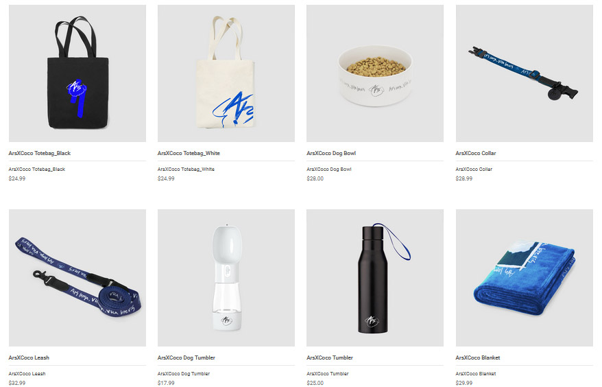
Task: Open the black tumbler bottle image
Action: coord(375,278)
